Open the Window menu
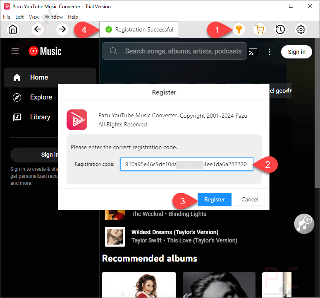This screenshot has height=298, width=320. pyautogui.click(x=54, y=17)
